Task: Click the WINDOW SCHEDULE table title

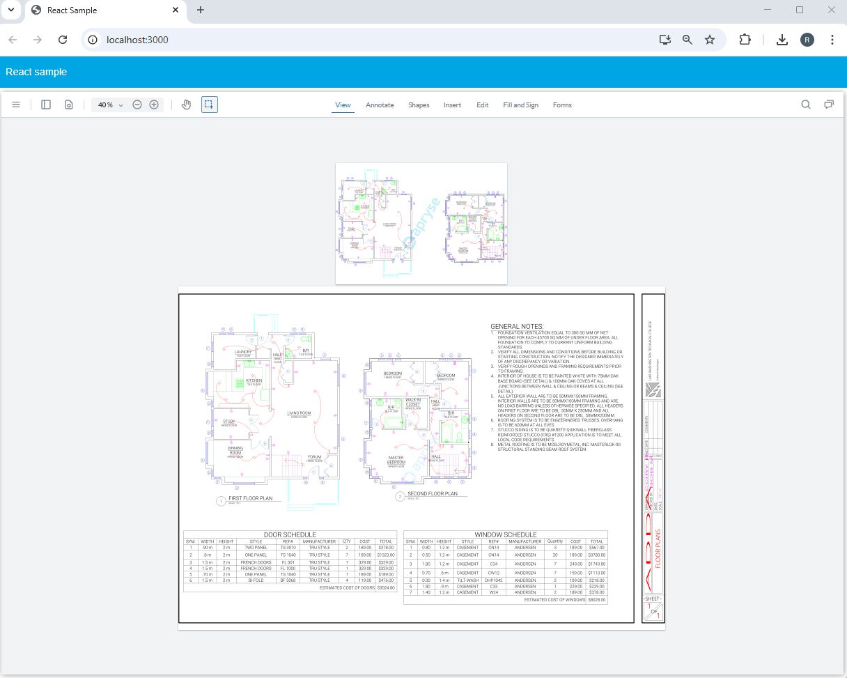Action: point(505,534)
